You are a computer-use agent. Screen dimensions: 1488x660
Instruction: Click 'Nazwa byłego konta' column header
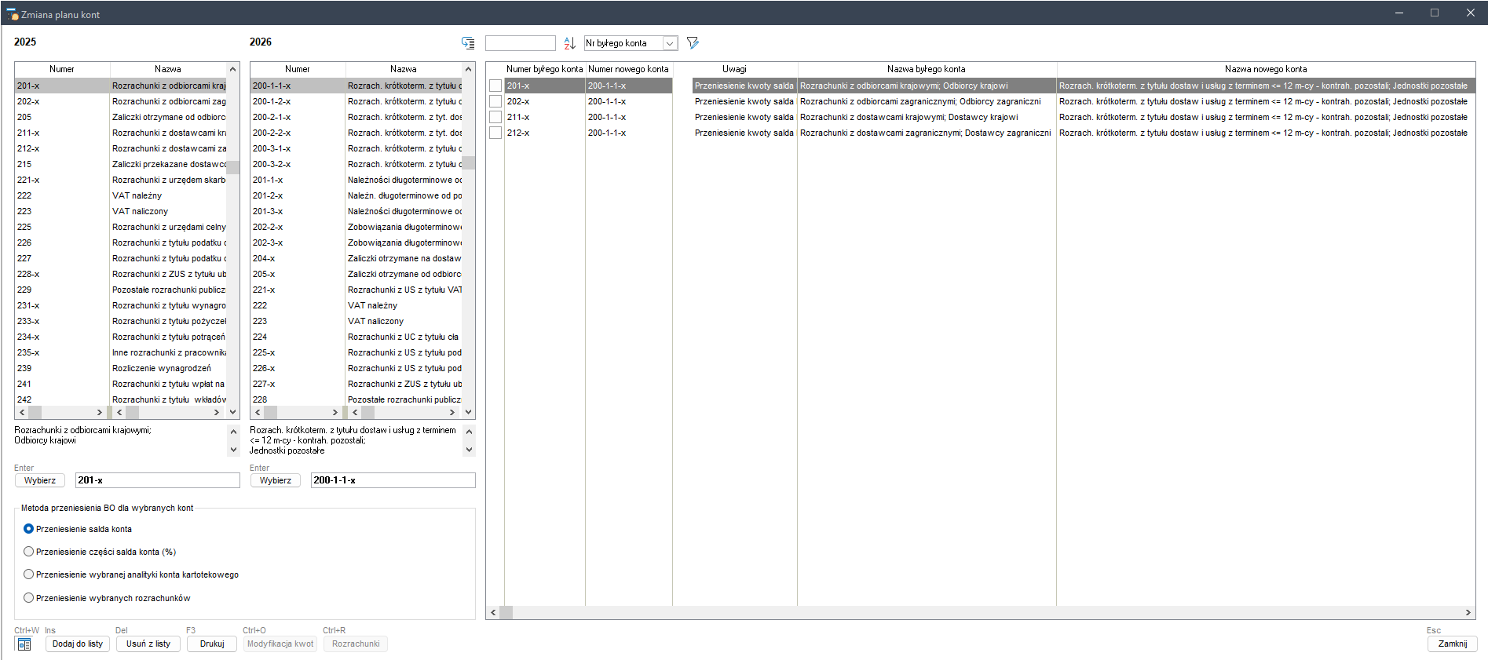pos(926,69)
